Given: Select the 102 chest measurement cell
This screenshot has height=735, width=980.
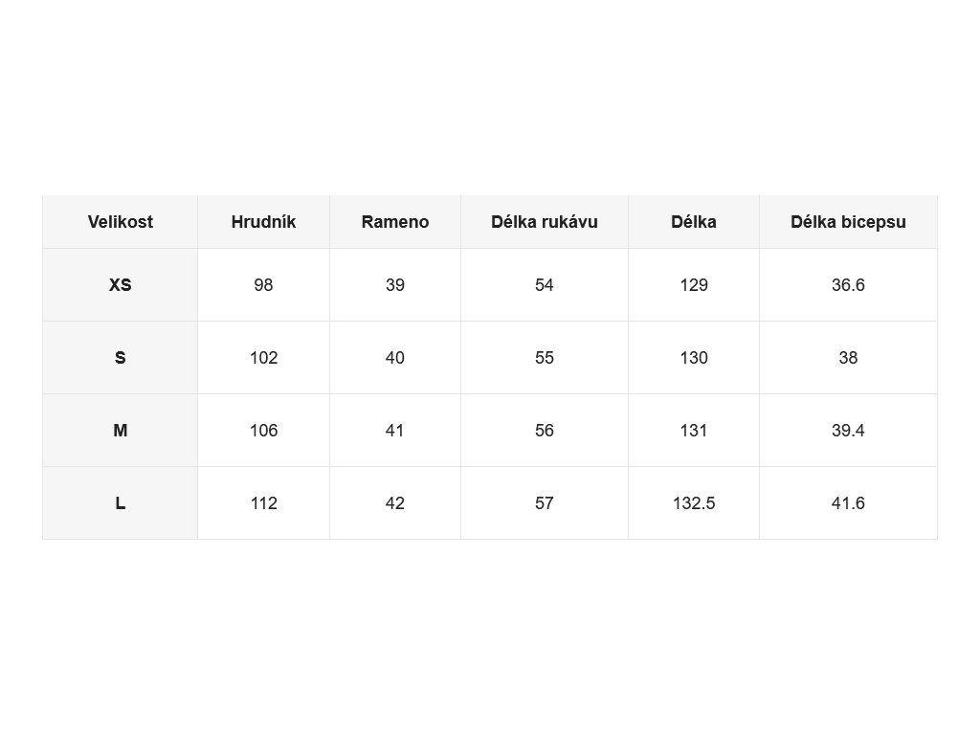Looking at the screenshot, I should point(264,358).
